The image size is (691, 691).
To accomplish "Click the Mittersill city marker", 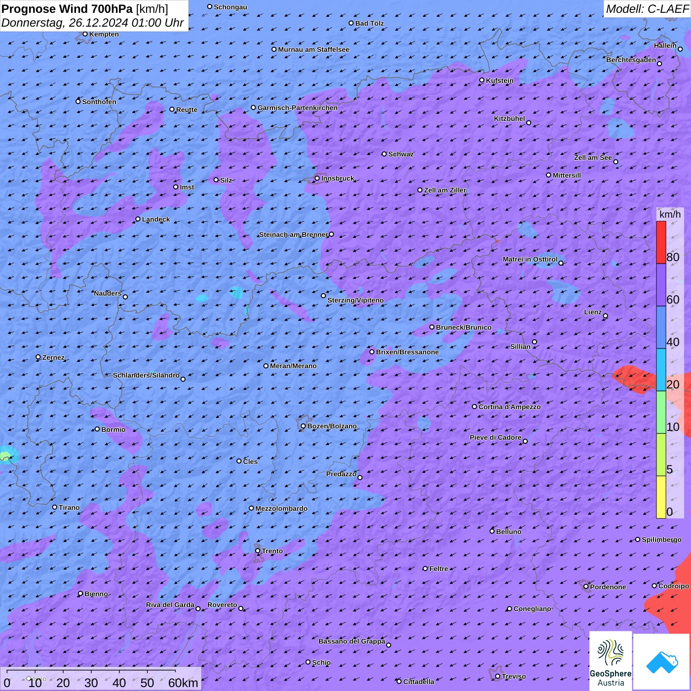I will pos(549,175).
